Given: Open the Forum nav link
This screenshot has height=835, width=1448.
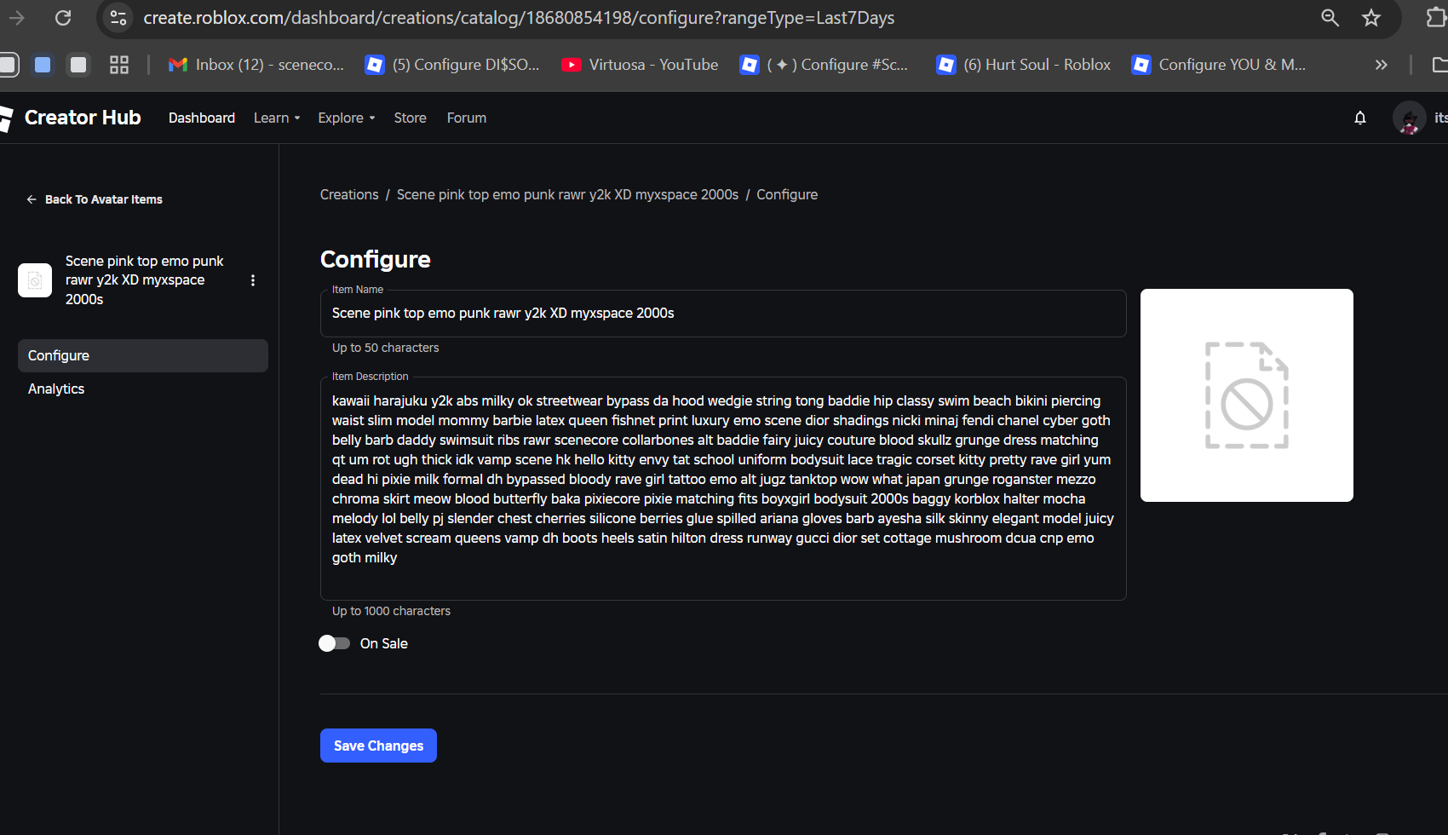Looking at the screenshot, I should tap(467, 118).
